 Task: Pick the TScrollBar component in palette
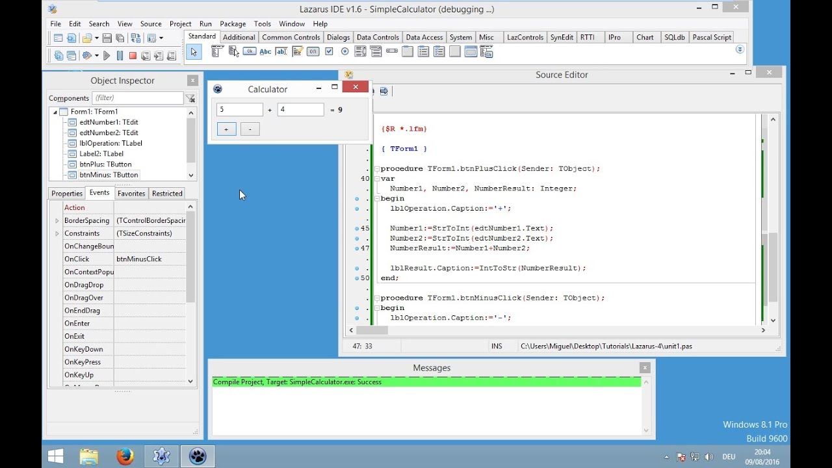coord(392,52)
